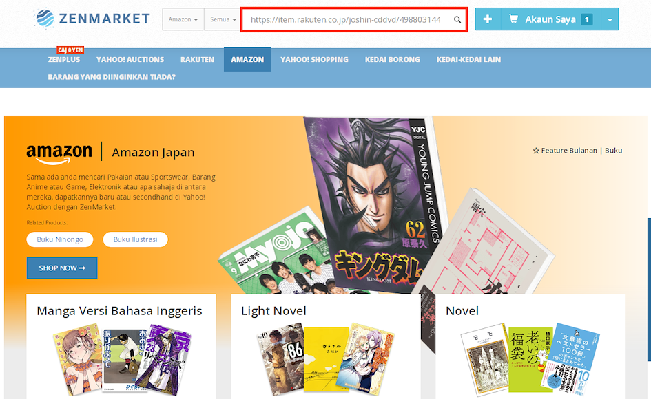This screenshot has height=399, width=651.
Task: Click the star next to Feature Bulanan
Action: [536, 151]
